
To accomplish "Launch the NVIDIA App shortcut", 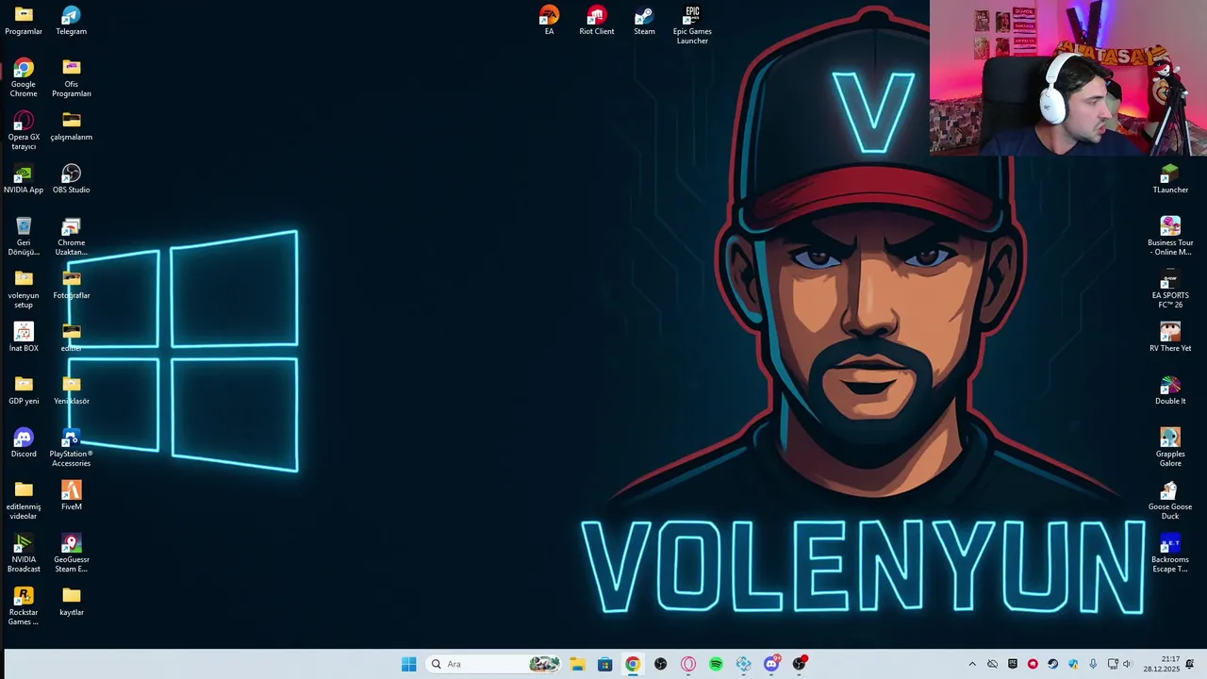I will pos(24,178).
